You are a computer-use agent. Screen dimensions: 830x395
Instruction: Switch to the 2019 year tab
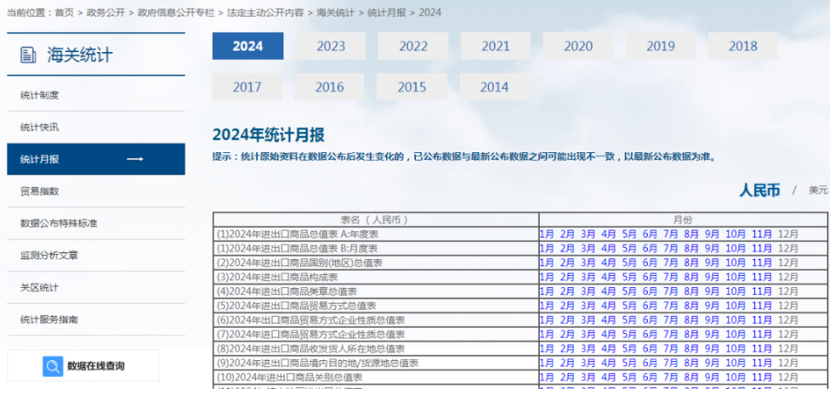660,46
